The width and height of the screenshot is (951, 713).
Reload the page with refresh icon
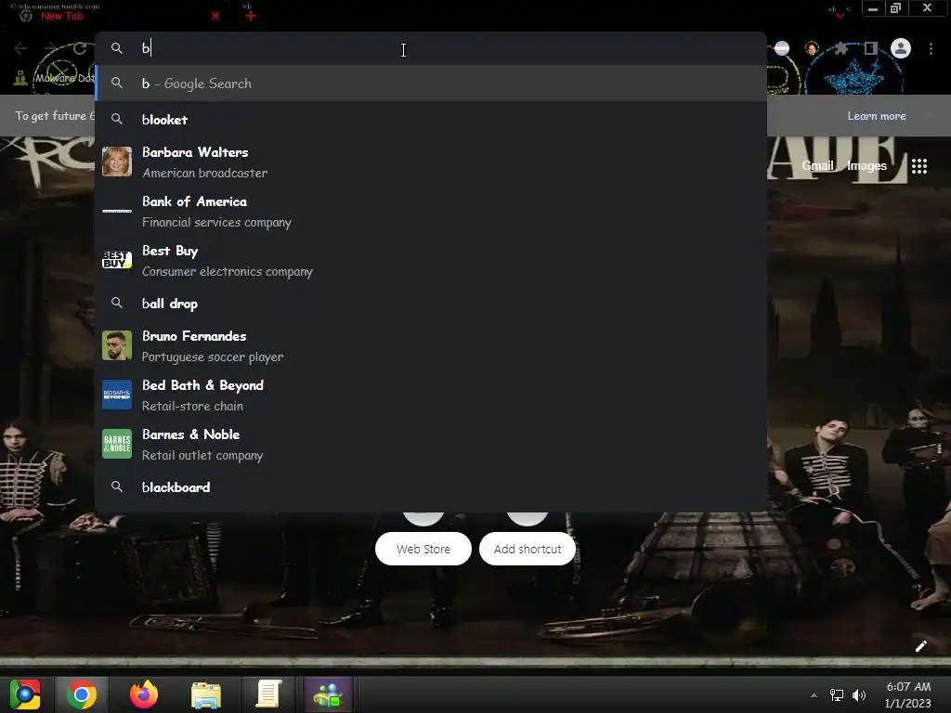(80, 48)
